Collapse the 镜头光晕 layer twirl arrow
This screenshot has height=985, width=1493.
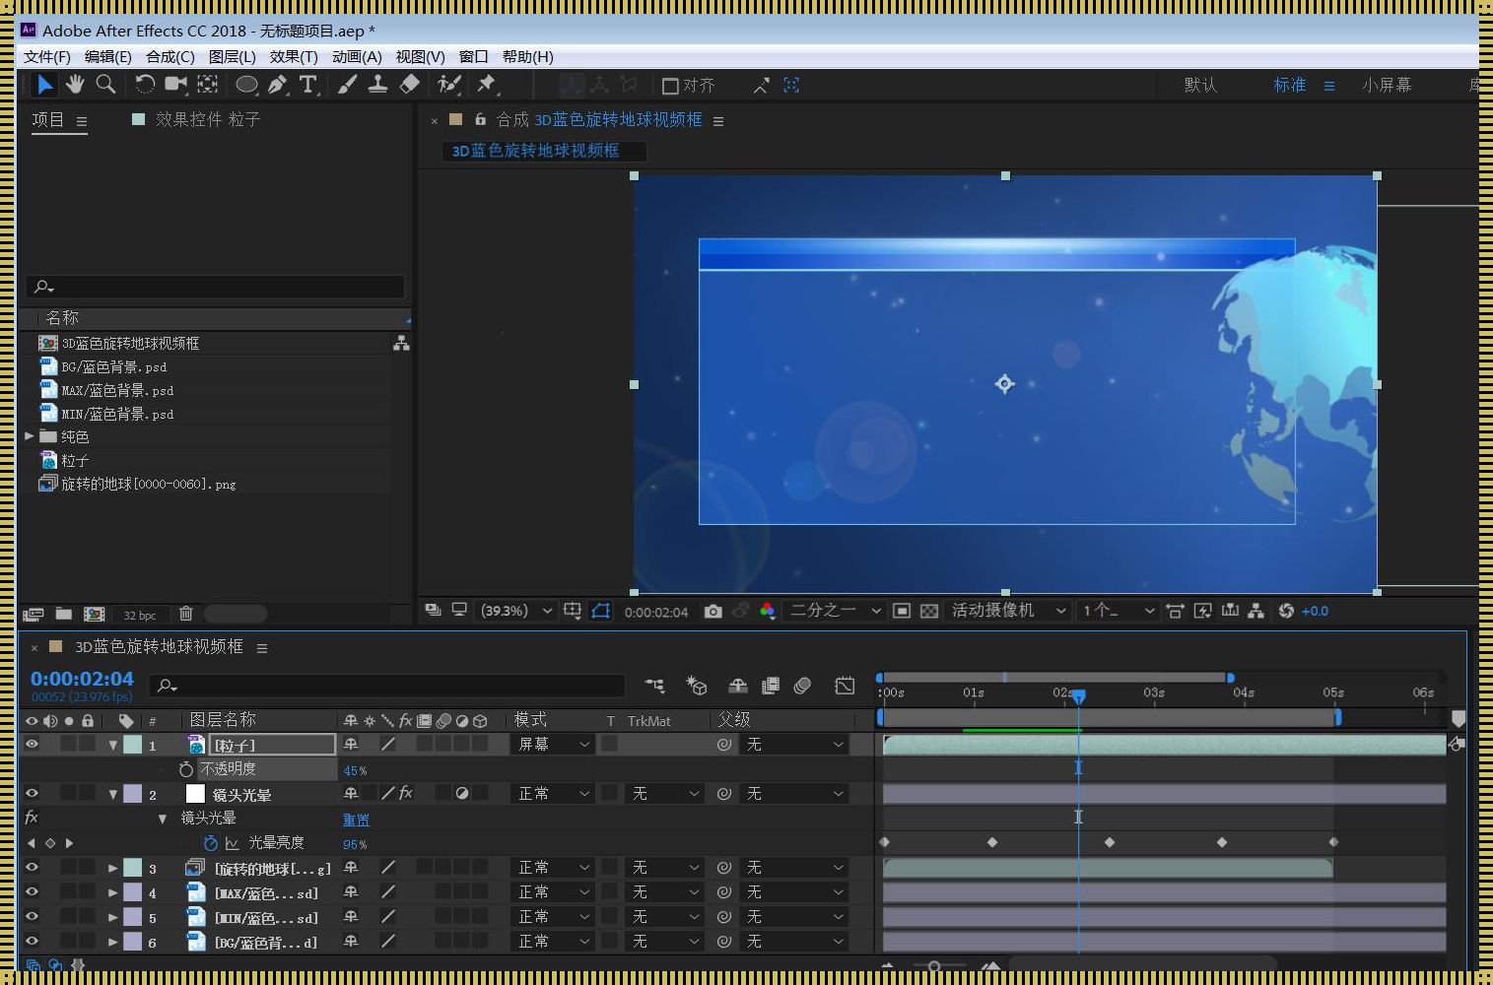point(113,795)
